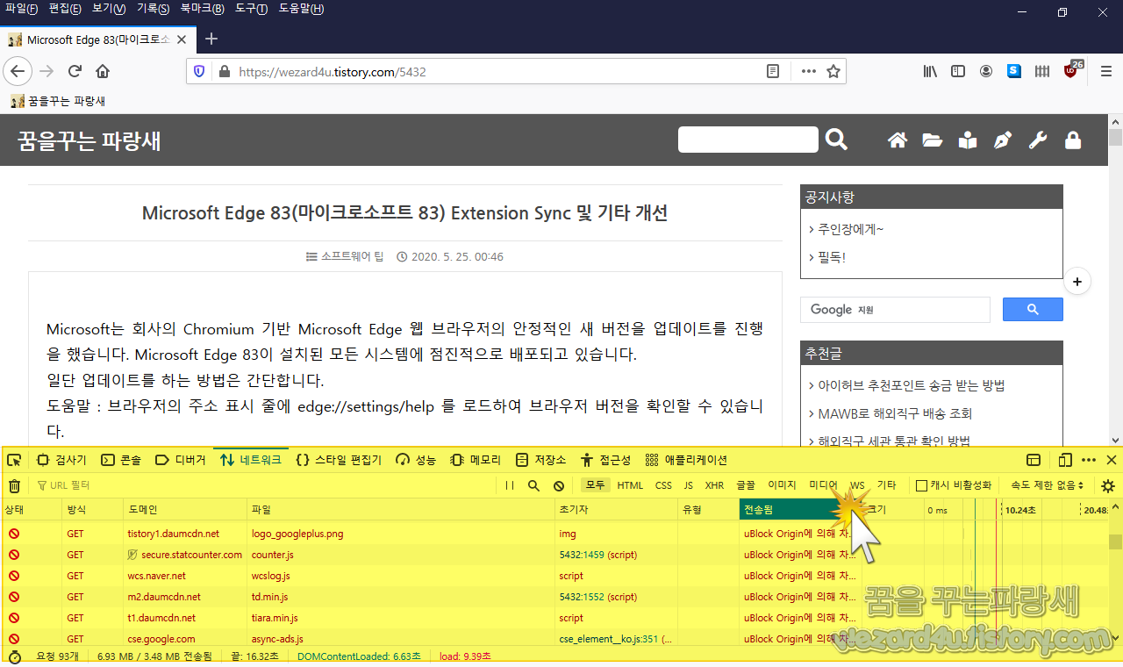Click the blue Google search button

pyautogui.click(x=1033, y=310)
